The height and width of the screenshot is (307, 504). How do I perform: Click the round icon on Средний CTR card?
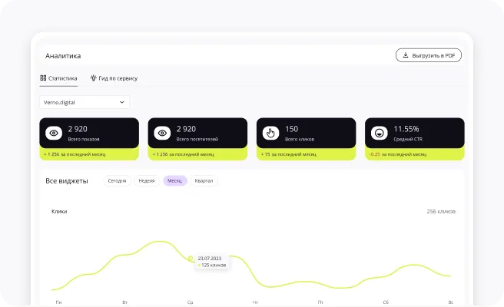click(380, 133)
